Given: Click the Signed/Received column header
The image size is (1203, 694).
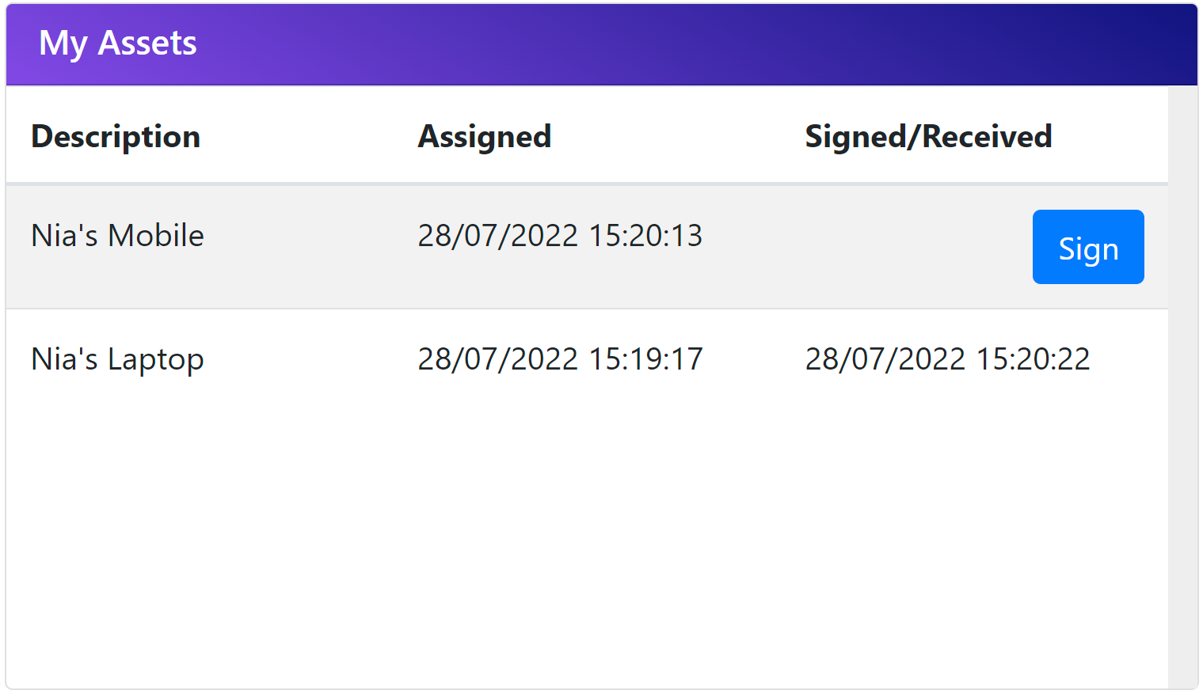Looking at the screenshot, I should (x=928, y=137).
